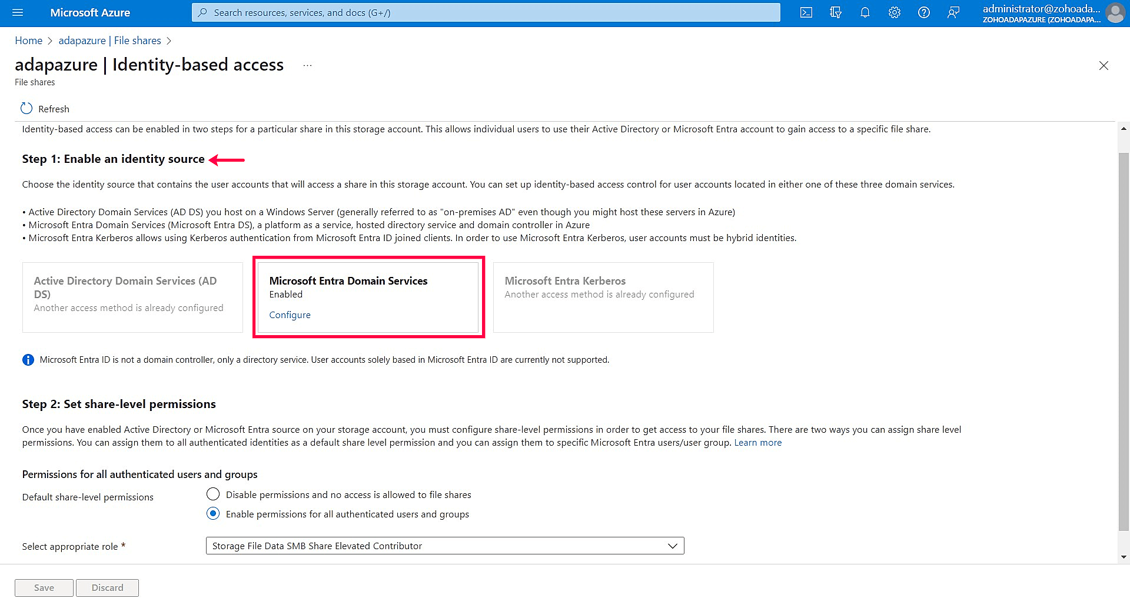
Task: Click the page vertical scrollbar thumb
Action: pyautogui.click(x=1124, y=341)
